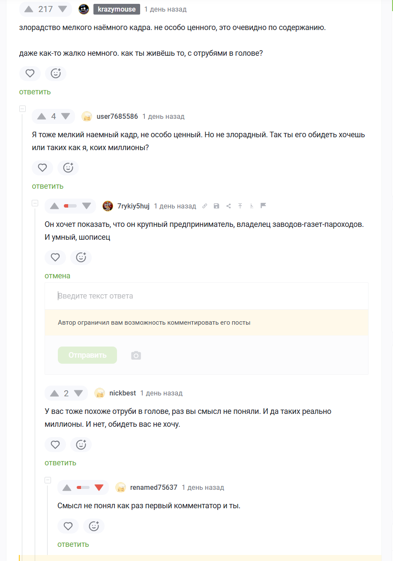Image resolution: width=393 pixels, height=561 pixels.
Task: Open nickbest's user profile
Action: pos(123,393)
